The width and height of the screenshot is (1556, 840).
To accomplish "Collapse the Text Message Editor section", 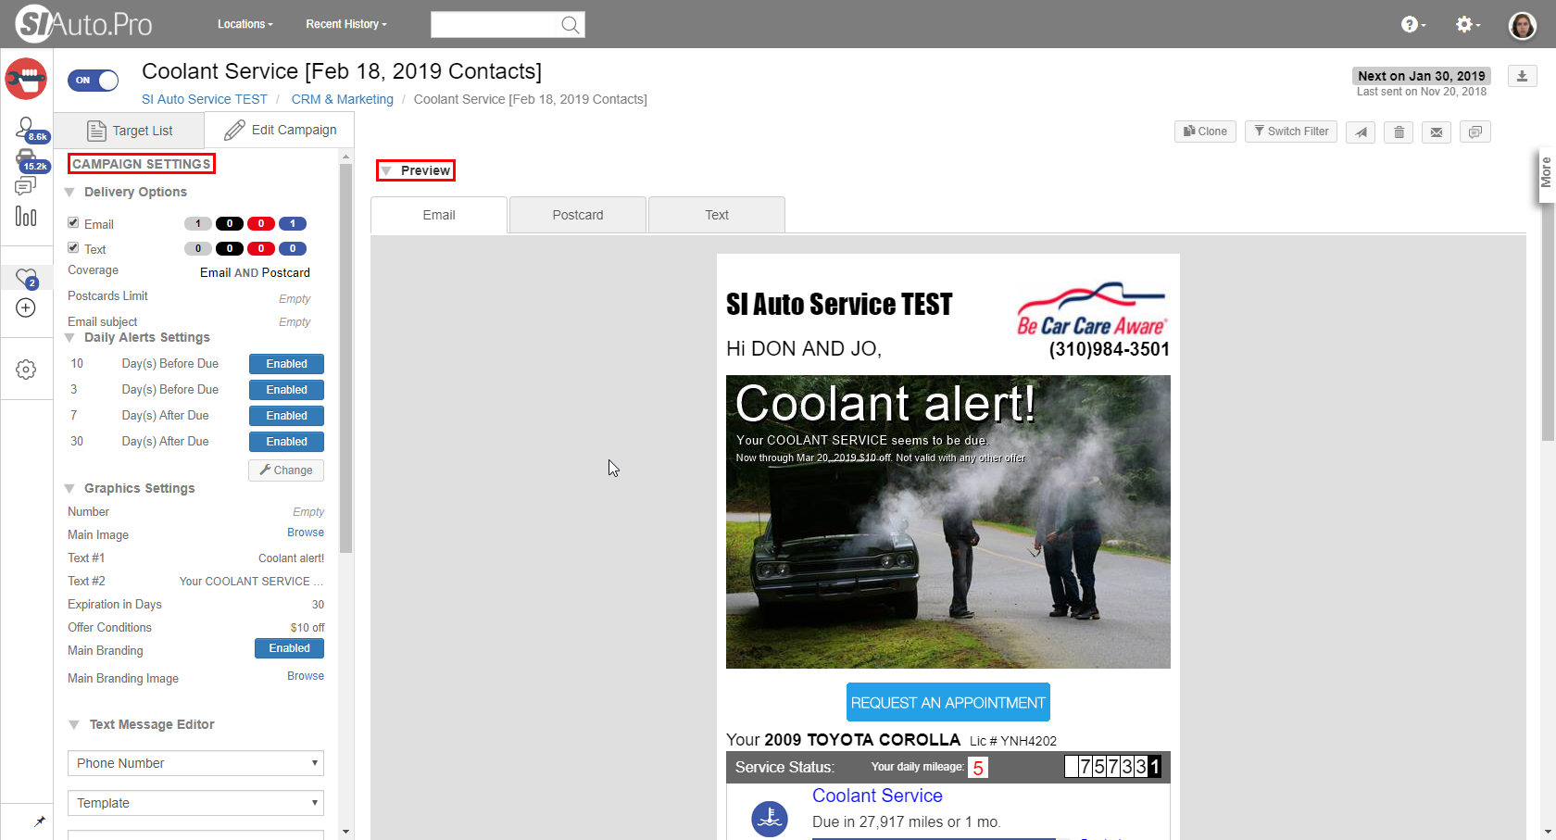I will 74,725.
